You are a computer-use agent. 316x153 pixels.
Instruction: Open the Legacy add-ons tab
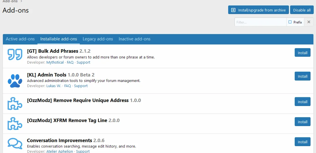point(98,39)
